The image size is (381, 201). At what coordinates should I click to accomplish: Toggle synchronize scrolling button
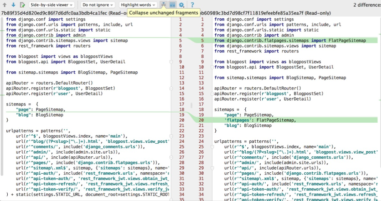[x=173, y=4]
